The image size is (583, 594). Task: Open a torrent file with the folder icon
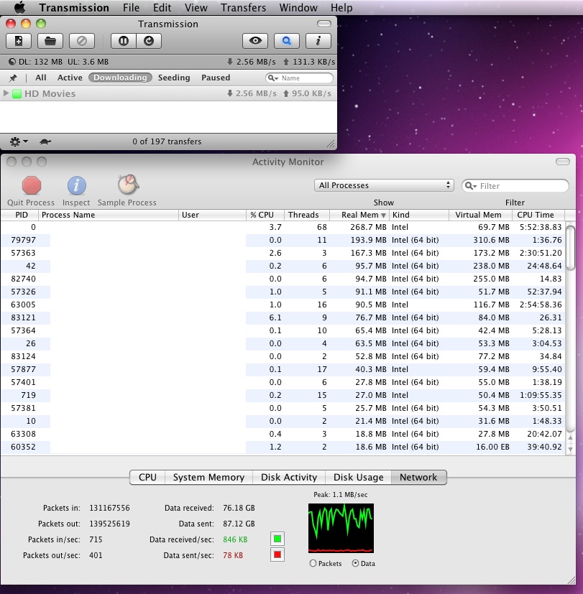click(50, 41)
